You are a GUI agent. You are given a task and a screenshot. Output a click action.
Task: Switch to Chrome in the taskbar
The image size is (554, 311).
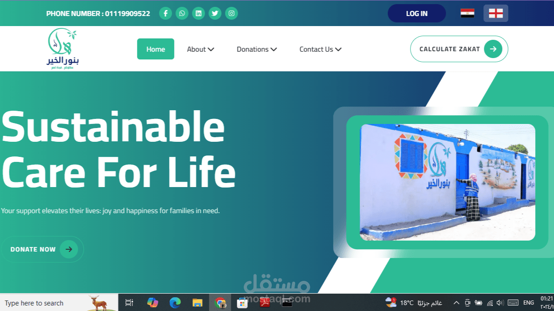click(220, 303)
